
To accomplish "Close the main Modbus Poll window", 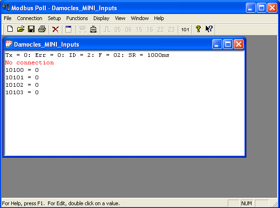I will click(x=273, y=8).
